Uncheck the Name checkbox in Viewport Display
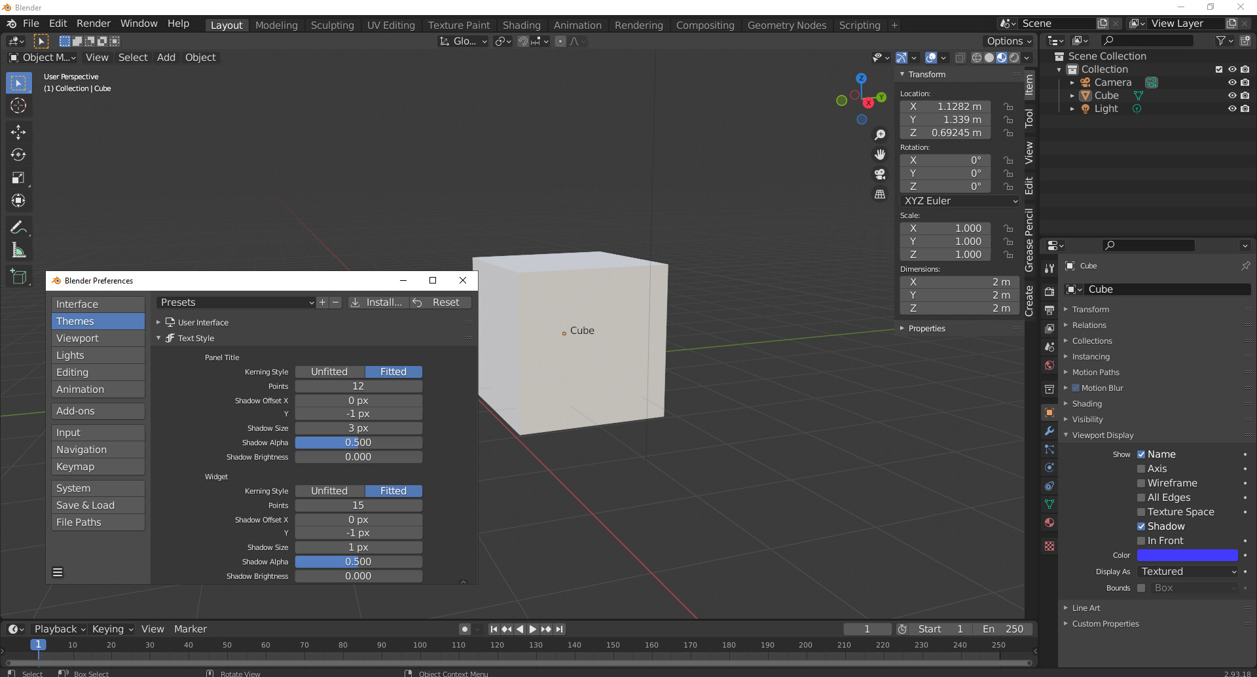Screen dimensions: 1257x677 (1141, 454)
